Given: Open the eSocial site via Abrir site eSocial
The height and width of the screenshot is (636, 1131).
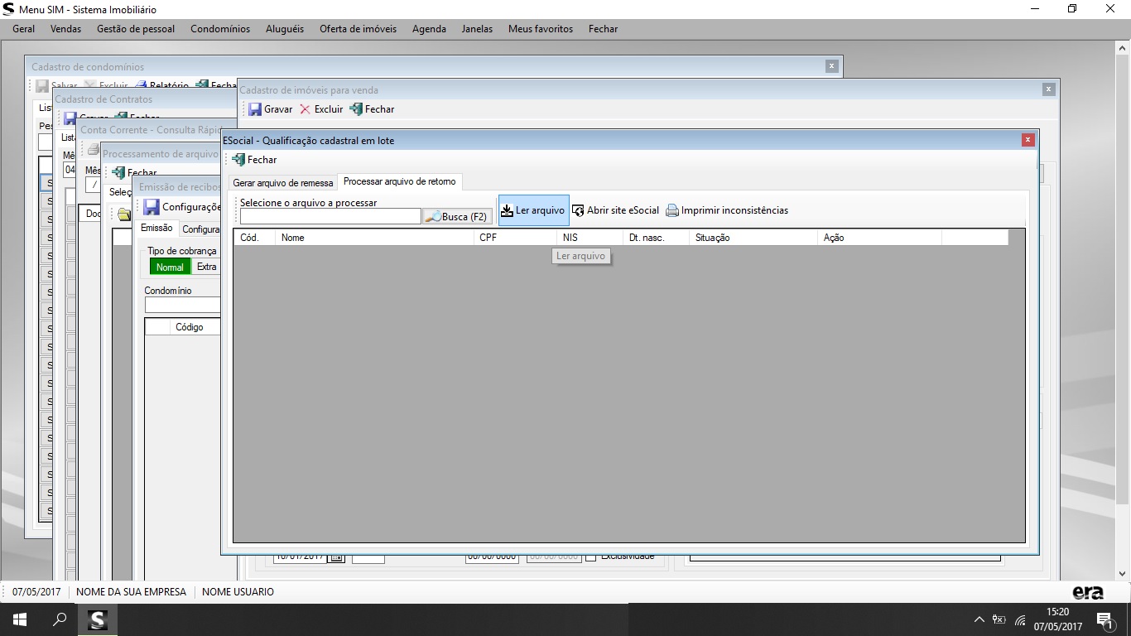Looking at the screenshot, I should click(615, 210).
